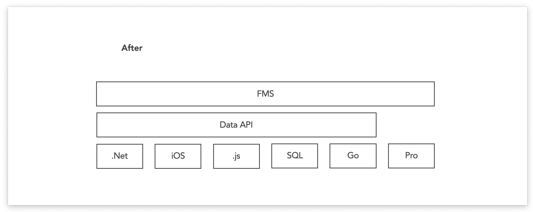Click empty space right of Data API box
The width and height of the screenshot is (533, 212).
click(405, 125)
